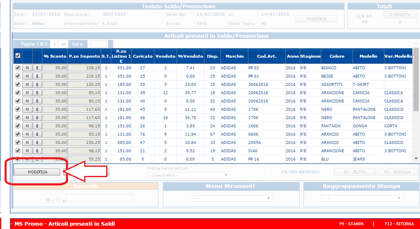Open the Menu Strumenti dropdown
Screen dimensions: 420x229
(231, 198)
